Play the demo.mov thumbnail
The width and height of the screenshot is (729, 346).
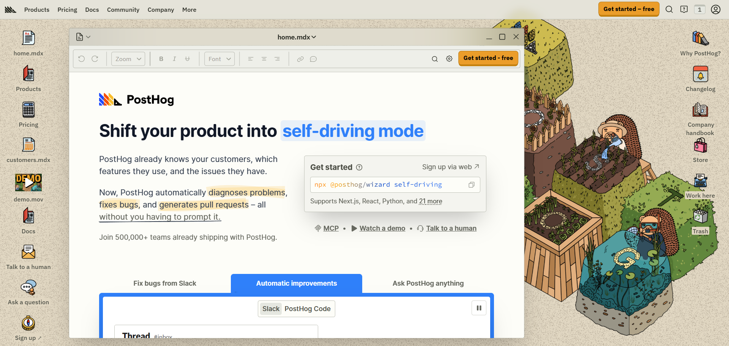pyautogui.click(x=28, y=182)
